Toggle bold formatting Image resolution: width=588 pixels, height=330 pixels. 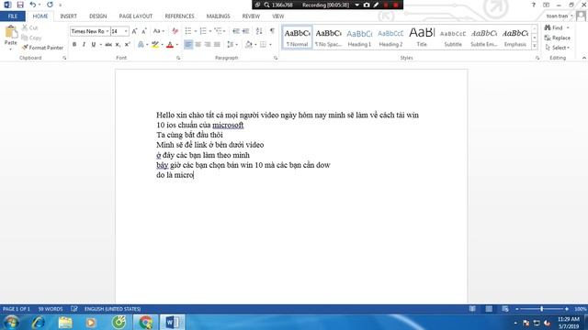(x=74, y=45)
